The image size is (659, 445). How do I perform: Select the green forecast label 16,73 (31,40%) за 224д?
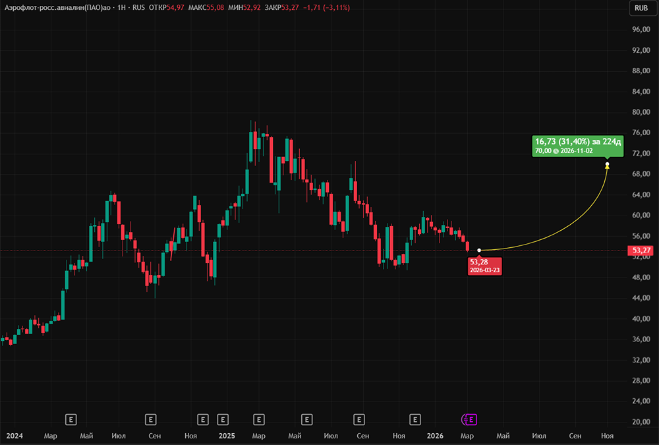coord(577,146)
